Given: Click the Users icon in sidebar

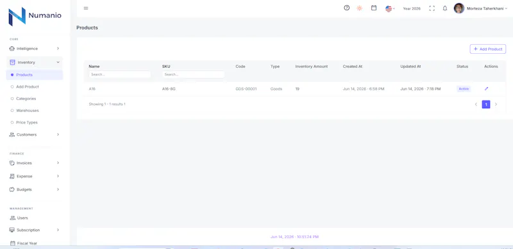Looking at the screenshot, I should tap(12, 218).
